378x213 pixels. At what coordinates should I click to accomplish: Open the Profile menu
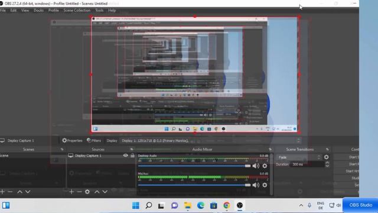[x=54, y=11]
